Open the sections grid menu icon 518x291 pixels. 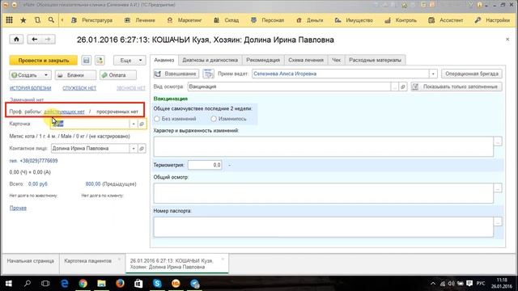coord(9,20)
